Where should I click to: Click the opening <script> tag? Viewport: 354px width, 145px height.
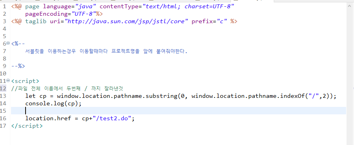(25, 81)
